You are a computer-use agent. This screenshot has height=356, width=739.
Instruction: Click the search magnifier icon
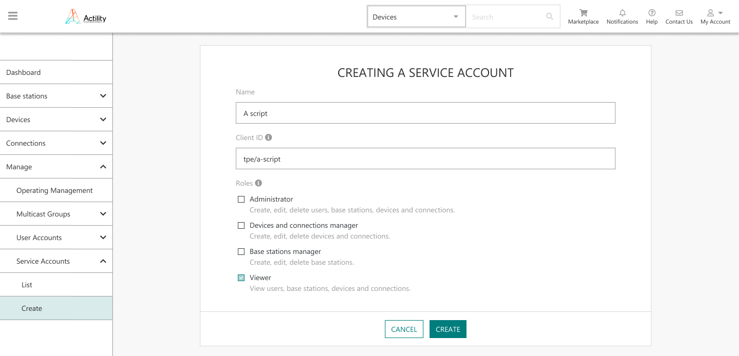pos(550,16)
